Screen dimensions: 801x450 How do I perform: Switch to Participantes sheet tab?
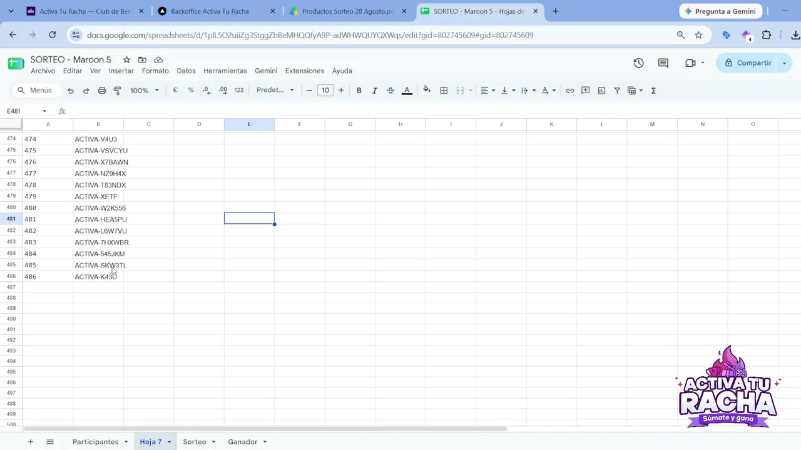click(x=95, y=442)
